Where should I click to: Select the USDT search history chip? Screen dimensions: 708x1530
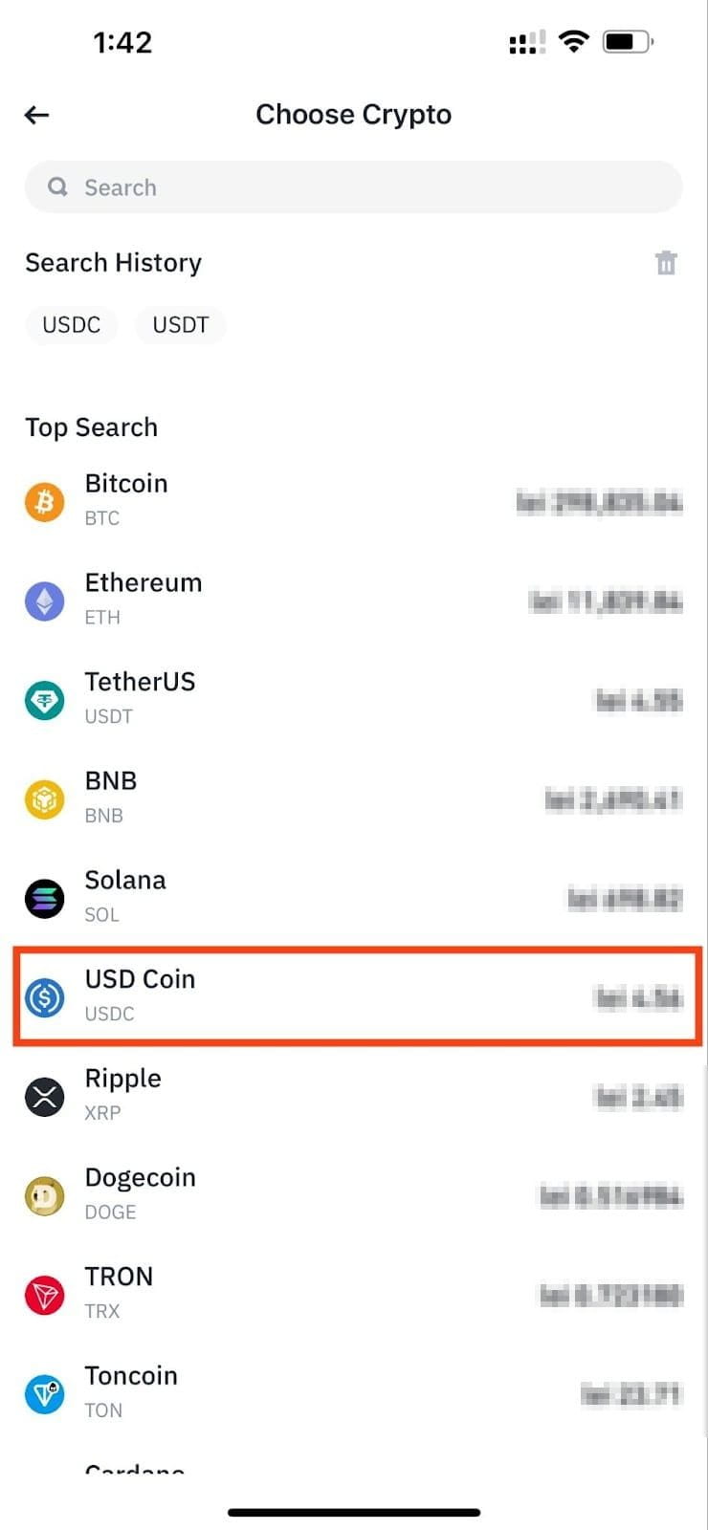(181, 325)
